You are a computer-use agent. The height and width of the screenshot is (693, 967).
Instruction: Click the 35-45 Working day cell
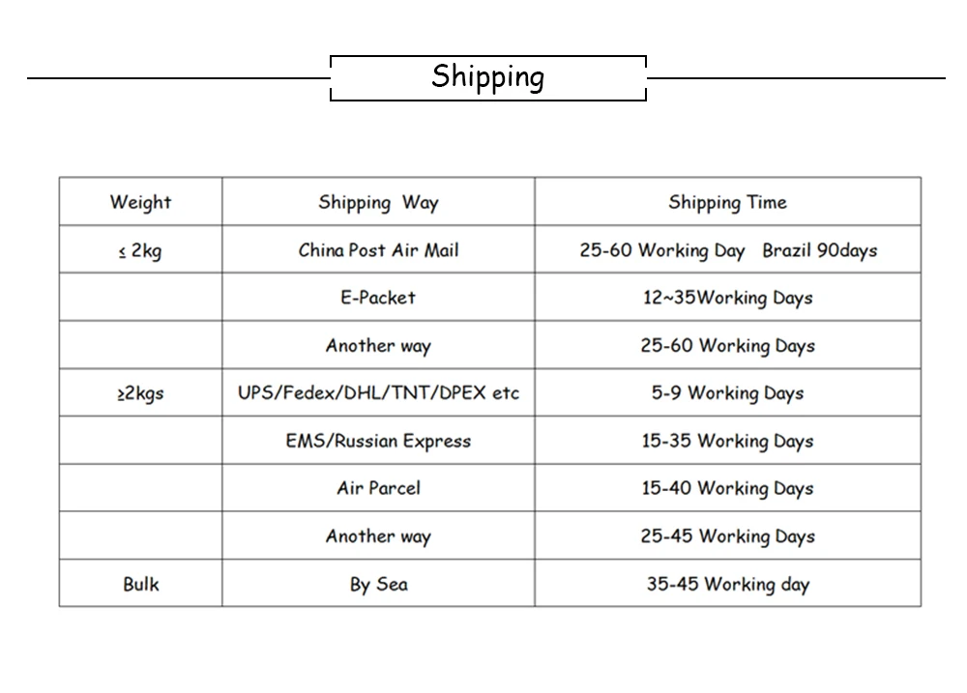coord(727,584)
